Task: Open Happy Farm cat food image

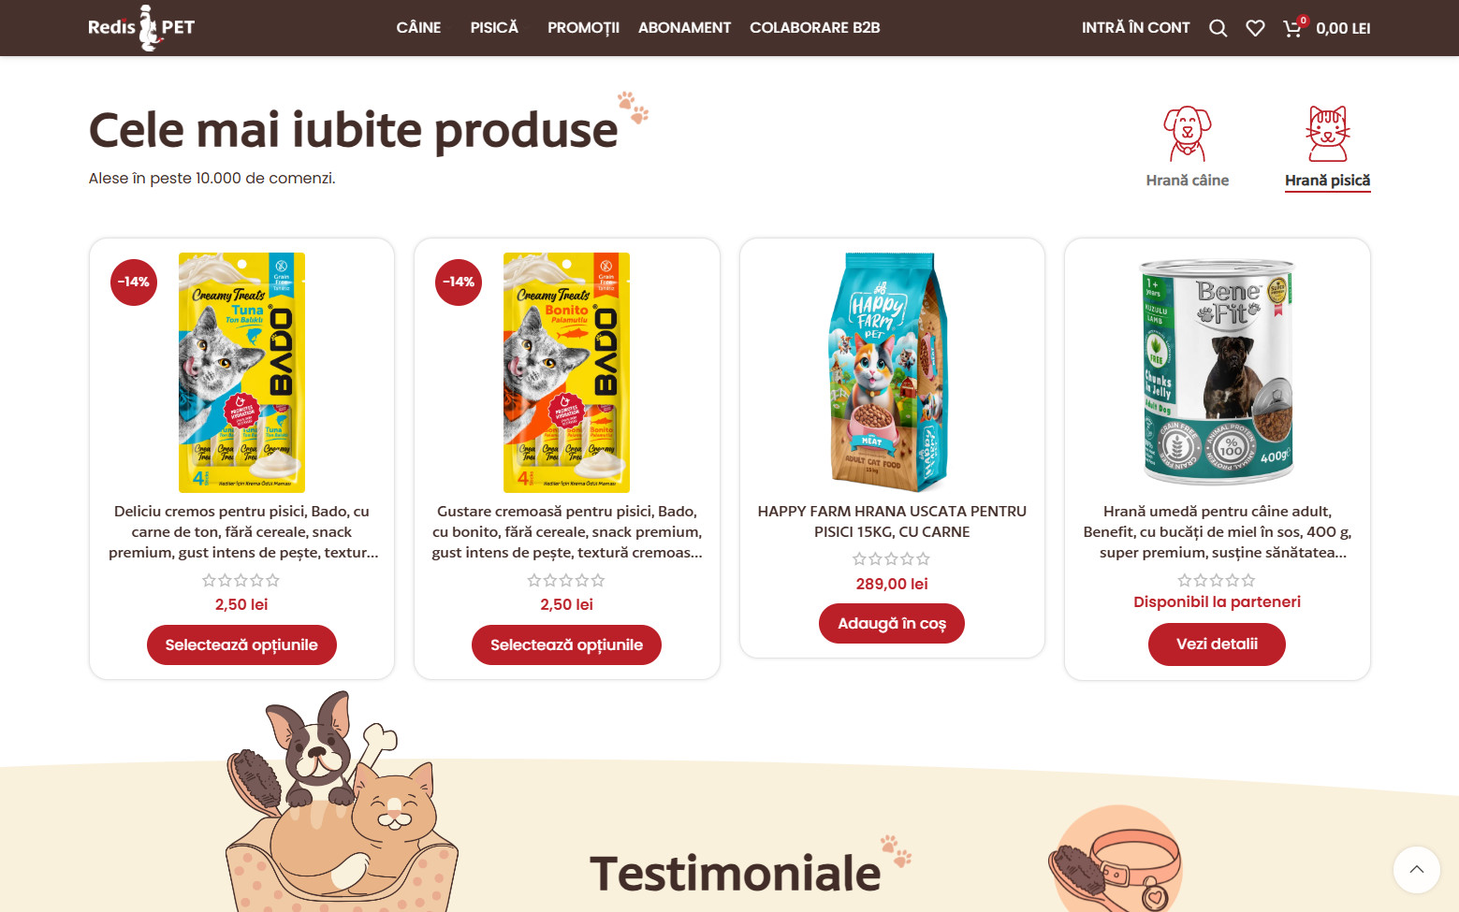Action: [892, 372]
